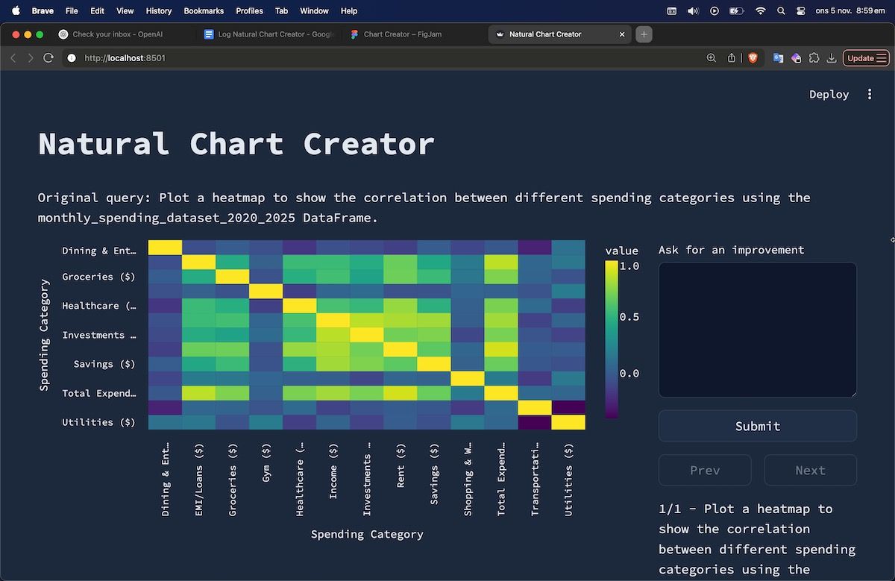The height and width of the screenshot is (581, 895).
Task: Open the Profiles menu in menu bar
Action: click(249, 11)
